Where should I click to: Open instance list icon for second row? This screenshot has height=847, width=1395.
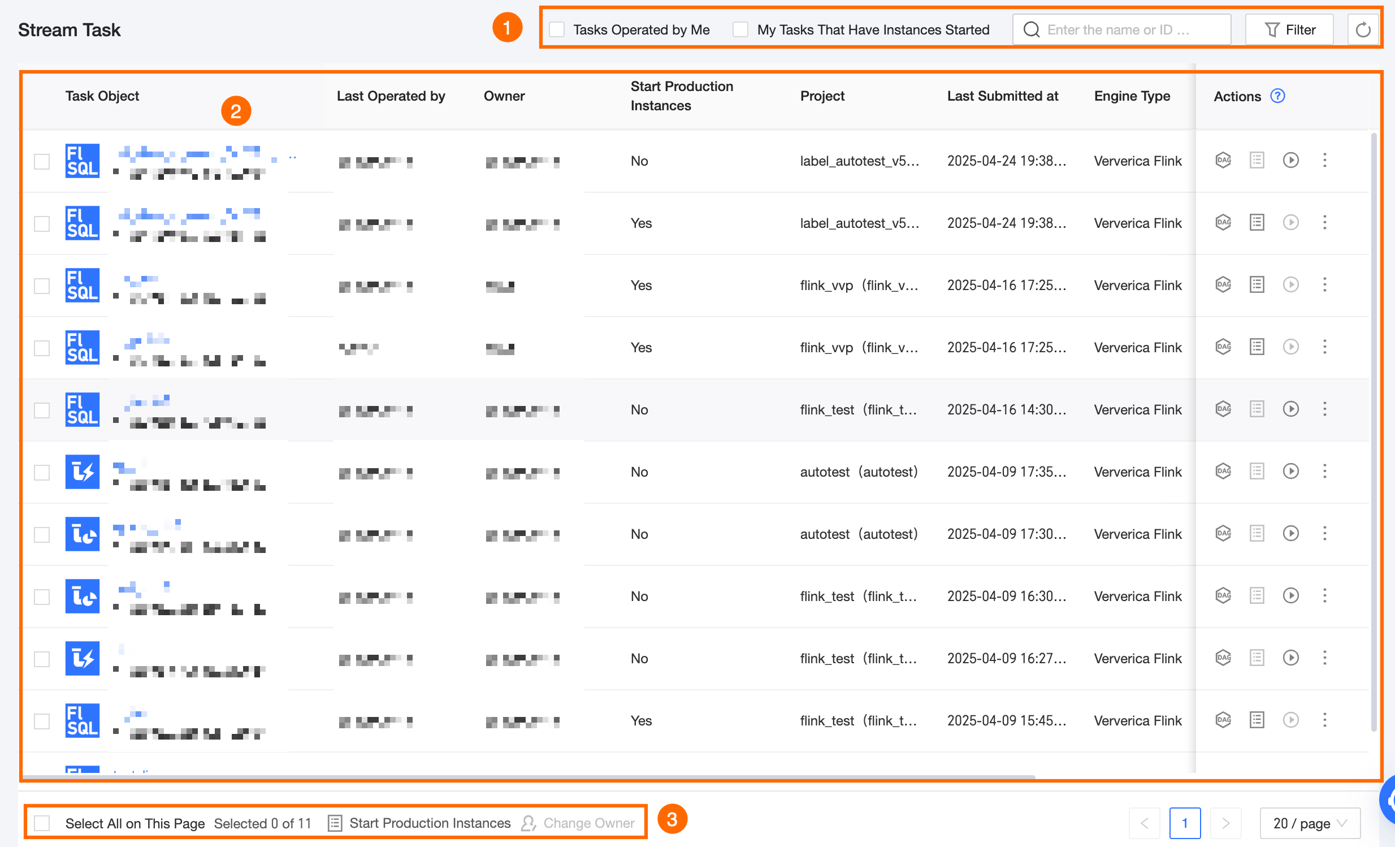(x=1257, y=223)
